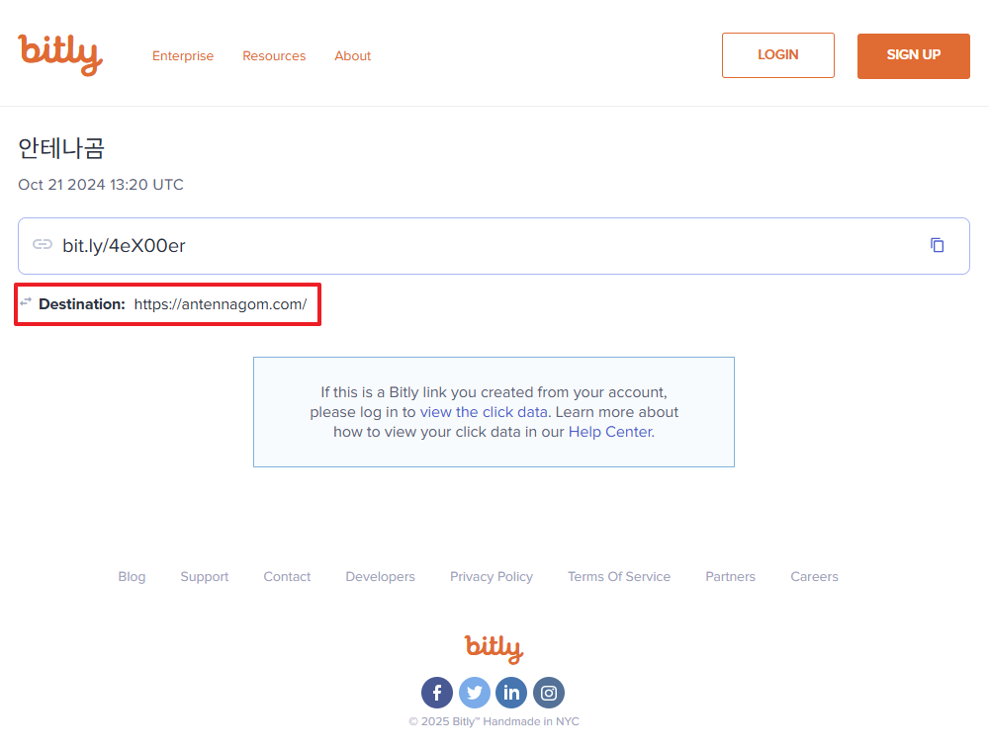Open the Resources menu item

point(274,56)
